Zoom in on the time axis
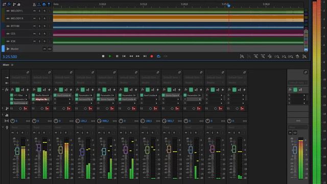 (256, 56)
